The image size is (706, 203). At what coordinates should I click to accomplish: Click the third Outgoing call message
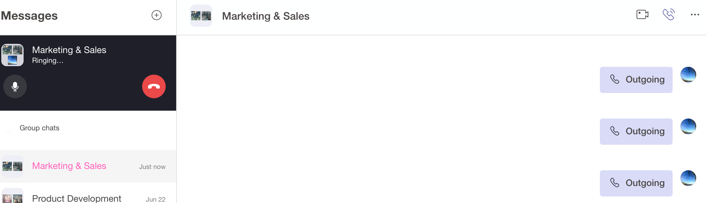click(x=636, y=183)
